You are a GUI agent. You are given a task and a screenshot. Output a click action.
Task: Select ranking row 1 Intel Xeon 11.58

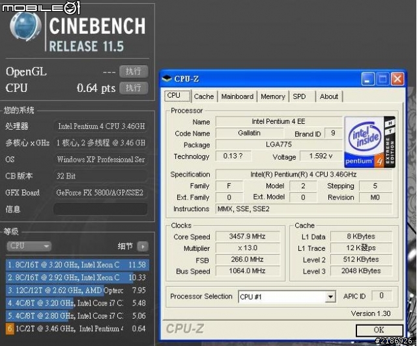(x=77, y=265)
